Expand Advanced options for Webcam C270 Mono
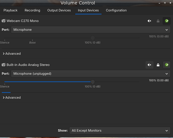Image resolution: width=173 pixels, height=138 pixels. (12, 54)
